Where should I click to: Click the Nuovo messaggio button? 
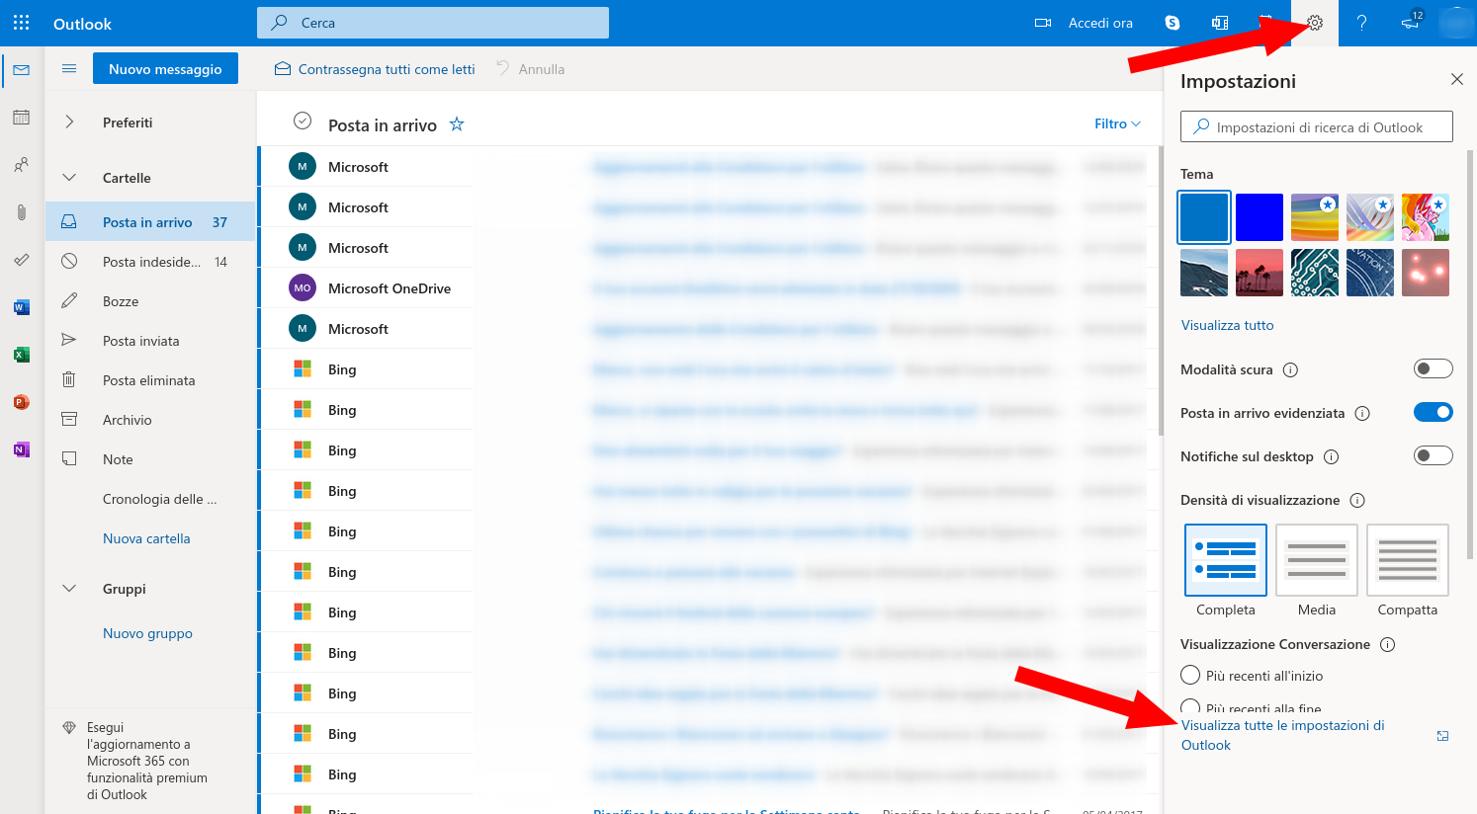click(x=165, y=69)
